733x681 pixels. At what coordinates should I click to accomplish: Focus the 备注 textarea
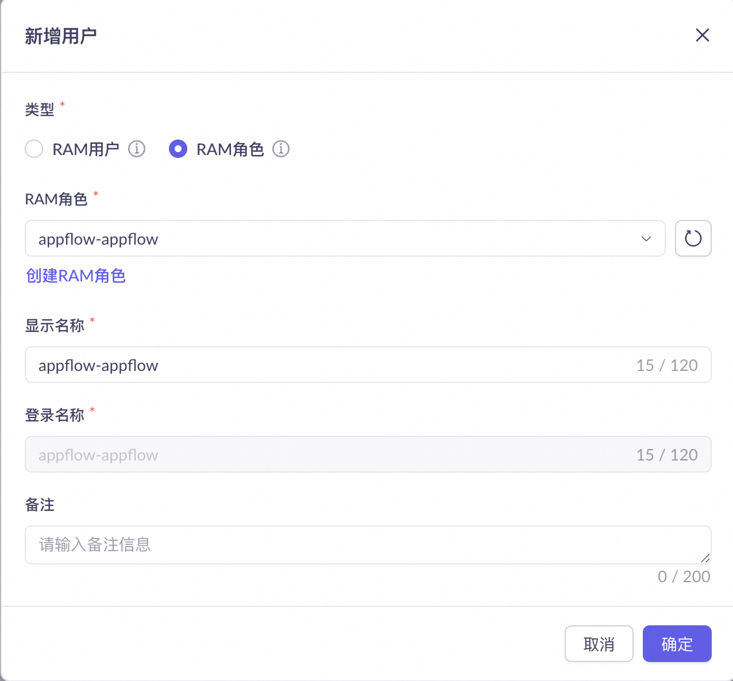pos(368,545)
